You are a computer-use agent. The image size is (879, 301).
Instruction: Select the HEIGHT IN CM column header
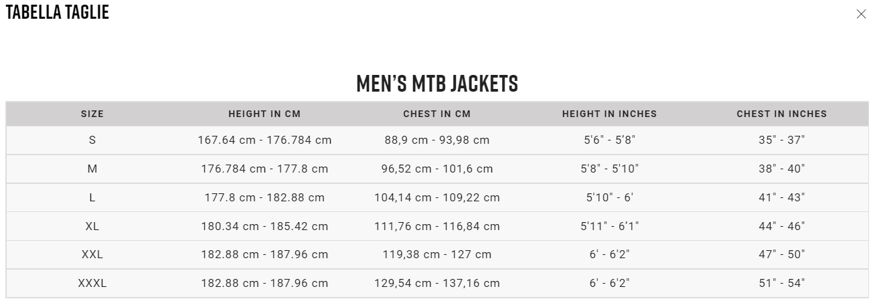(x=264, y=114)
